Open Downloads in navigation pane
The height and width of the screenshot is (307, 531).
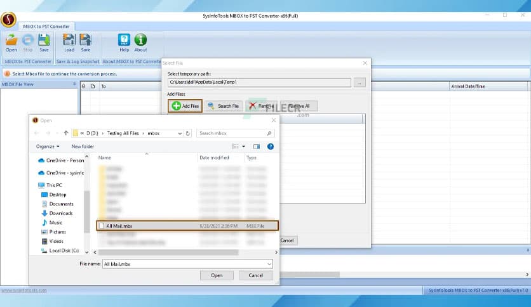pyautogui.click(x=57, y=213)
